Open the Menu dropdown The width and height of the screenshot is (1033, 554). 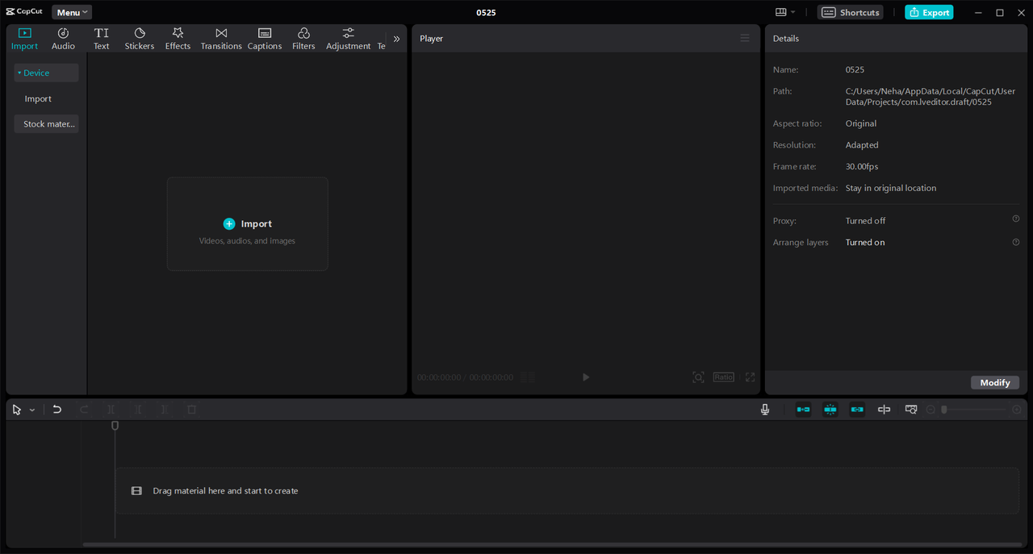72,12
